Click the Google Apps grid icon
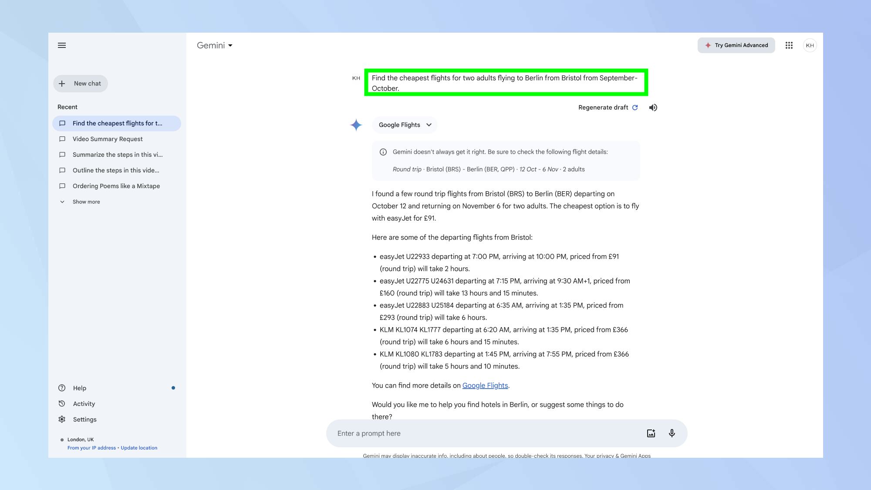Screen dimensions: 871x490 pos(789,45)
